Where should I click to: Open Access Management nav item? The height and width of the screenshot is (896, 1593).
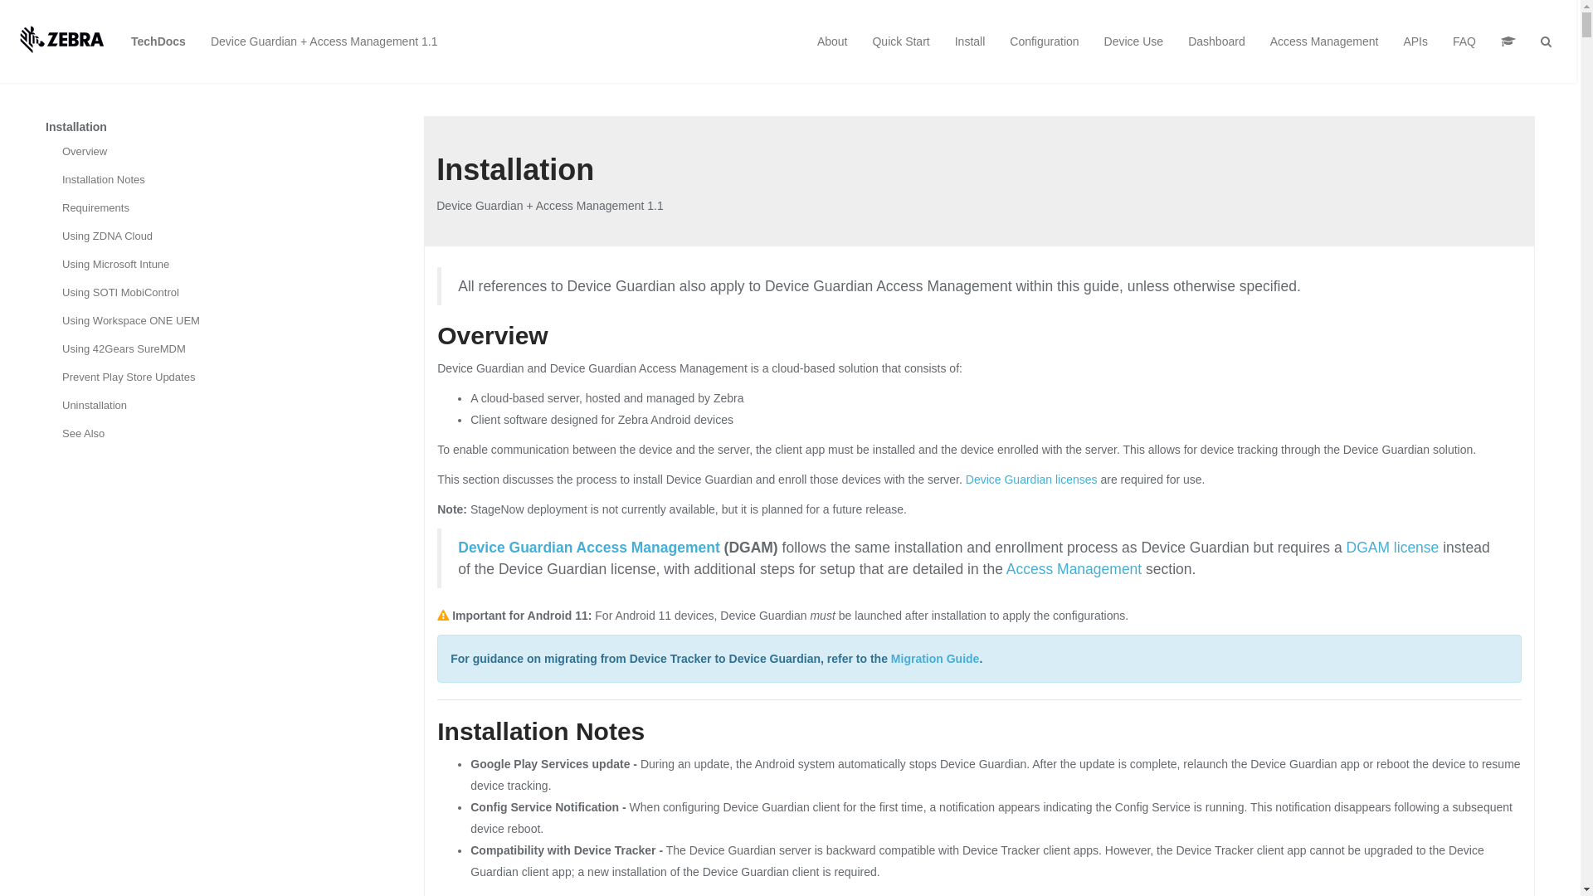[x=1323, y=41]
